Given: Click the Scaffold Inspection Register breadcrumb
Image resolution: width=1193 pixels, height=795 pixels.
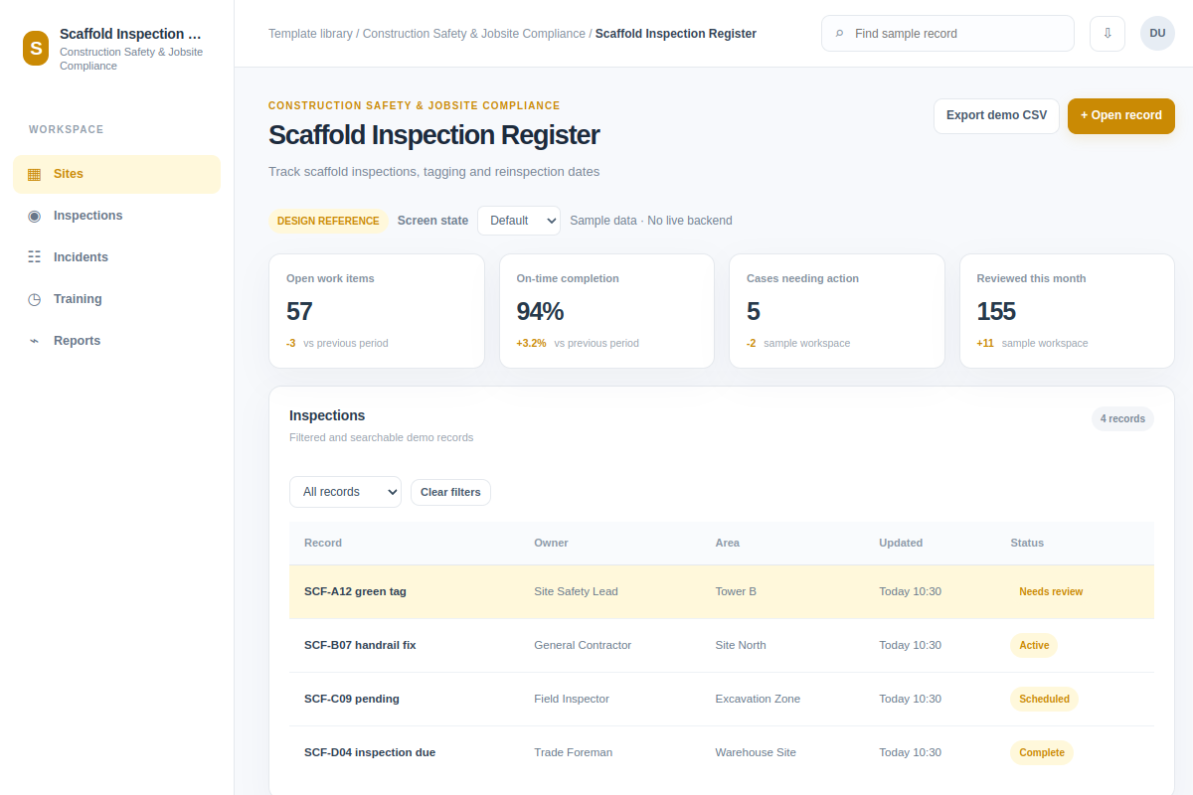Looking at the screenshot, I should coord(676,34).
